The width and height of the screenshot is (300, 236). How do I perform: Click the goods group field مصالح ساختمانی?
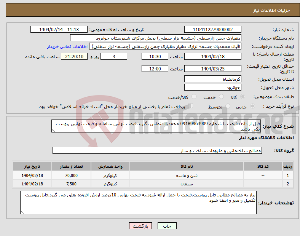coord(157,150)
